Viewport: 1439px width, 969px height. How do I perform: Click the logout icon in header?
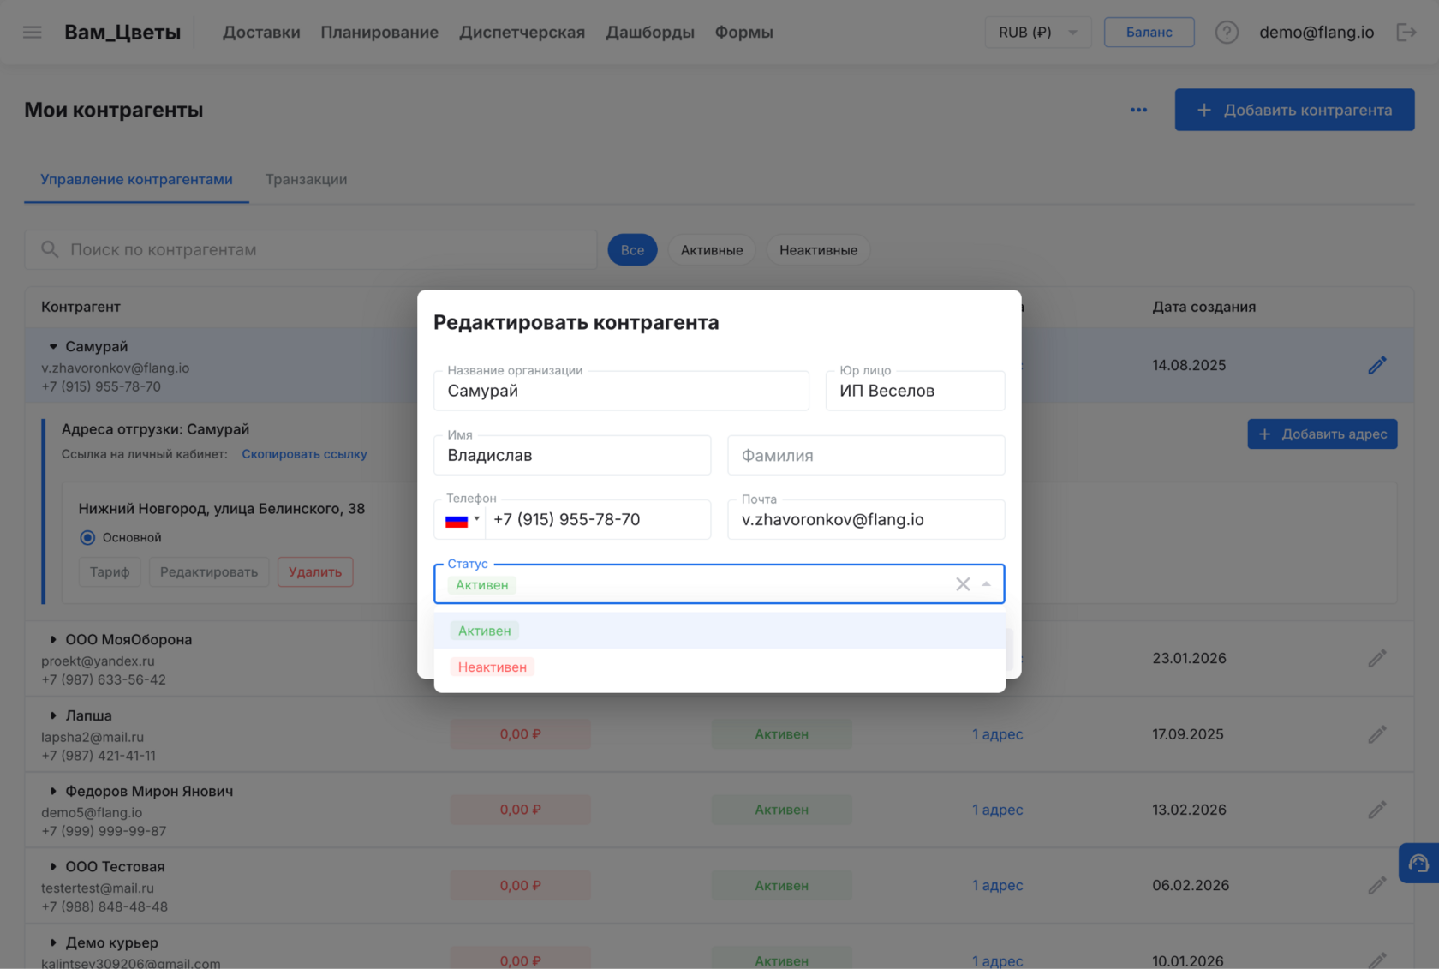point(1406,32)
